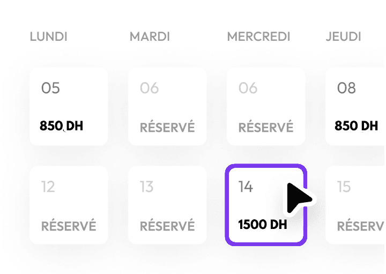386x274 pixels.
Task: Select the MARDI day header
Action: coord(150,37)
